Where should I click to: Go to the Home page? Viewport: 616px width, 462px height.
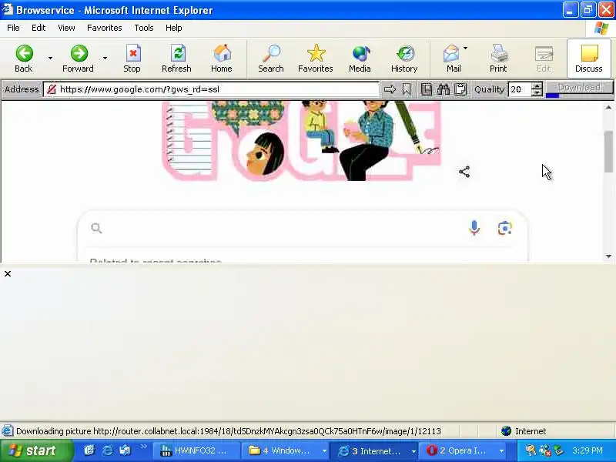pos(222,59)
